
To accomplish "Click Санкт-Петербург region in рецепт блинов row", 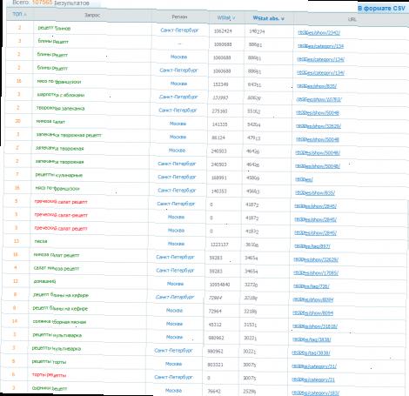I will [x=179, y=30].
